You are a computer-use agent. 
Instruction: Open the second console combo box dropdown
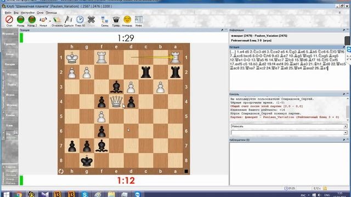[x=346, y=132]
